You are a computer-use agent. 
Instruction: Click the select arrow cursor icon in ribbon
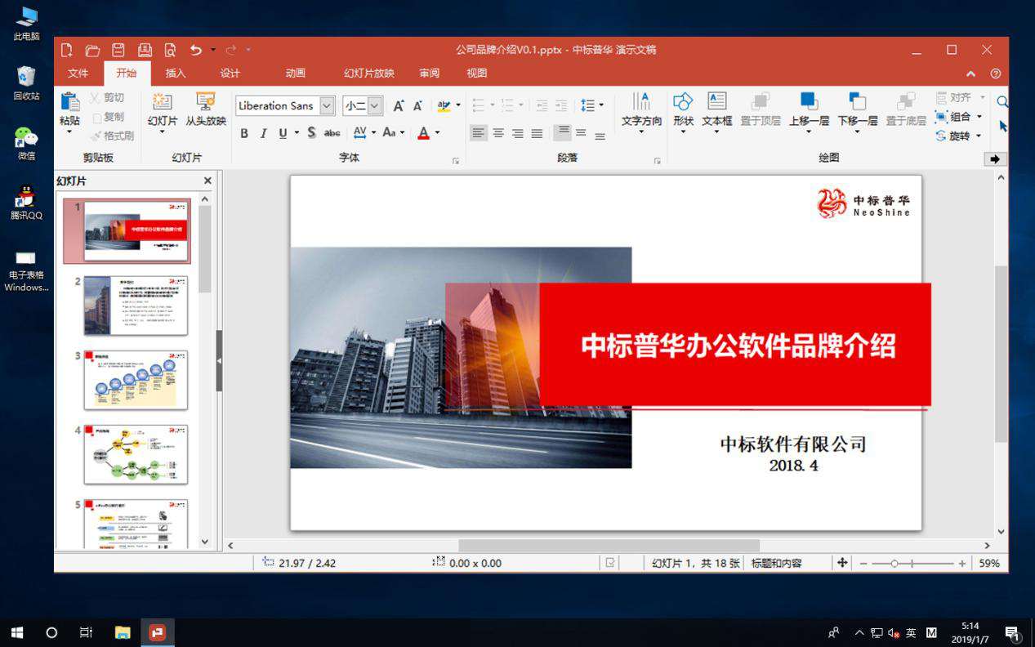(x=1003, y=126)
